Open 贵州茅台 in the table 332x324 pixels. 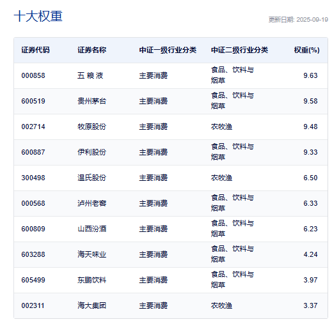(91, 101)
